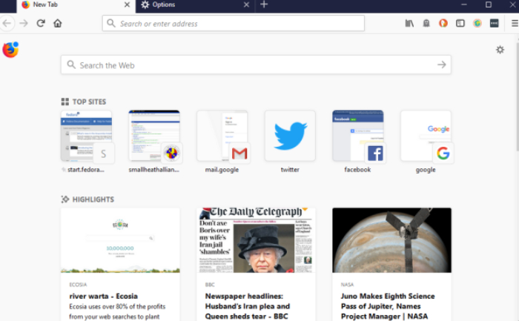Click the Search the Web field
The width and height of the screenshot is (519, 321).
256,64
